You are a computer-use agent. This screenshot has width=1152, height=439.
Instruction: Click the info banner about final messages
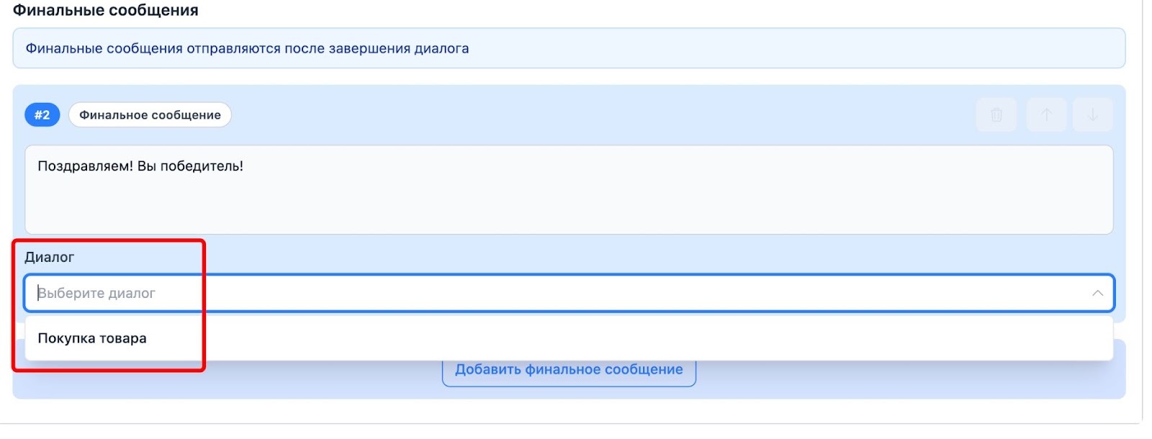[x=569, y=48]
